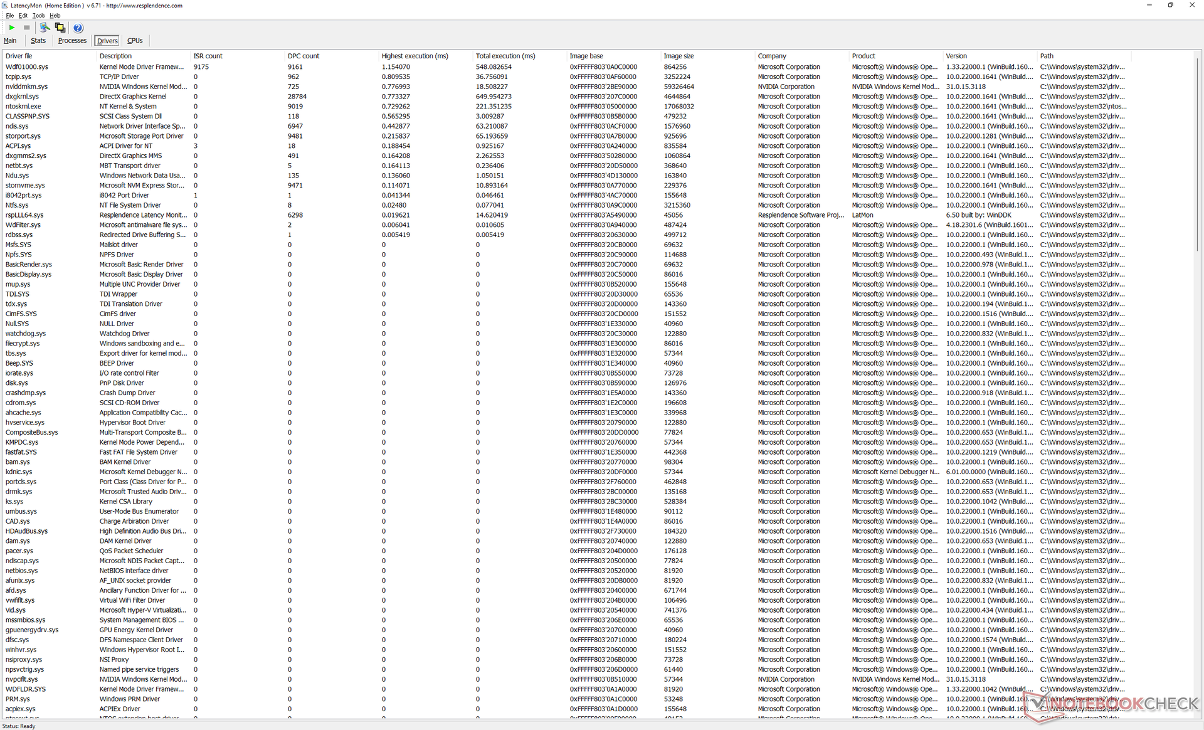
Task: Open help with the blue question icon
Action: [78, 28]
